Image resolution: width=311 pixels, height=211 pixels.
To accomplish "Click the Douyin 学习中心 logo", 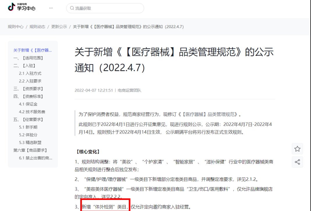I will 22,7.
